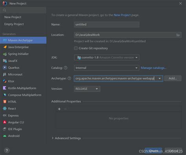Open the Manage catalogs link
The width and height of the screenshot is (186, 155).
pyautogui.click(x=153, y=68)
